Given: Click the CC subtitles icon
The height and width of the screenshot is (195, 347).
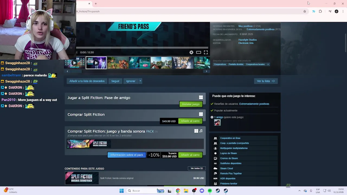Looking at the screenshot, I should point(216,163).
